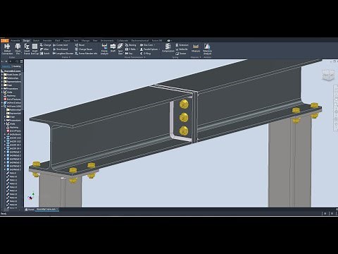Open the Inspect ribbon tab
The image size is (338, 254).
(x=66, y=41)
